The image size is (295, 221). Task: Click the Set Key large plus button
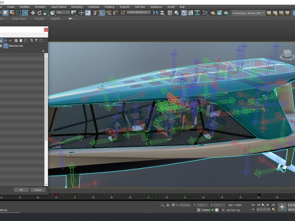(282, 207)
